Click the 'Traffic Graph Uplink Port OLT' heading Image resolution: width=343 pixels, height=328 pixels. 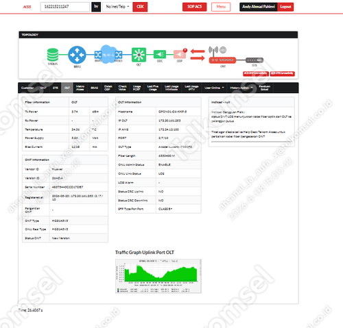click(145, 253)
